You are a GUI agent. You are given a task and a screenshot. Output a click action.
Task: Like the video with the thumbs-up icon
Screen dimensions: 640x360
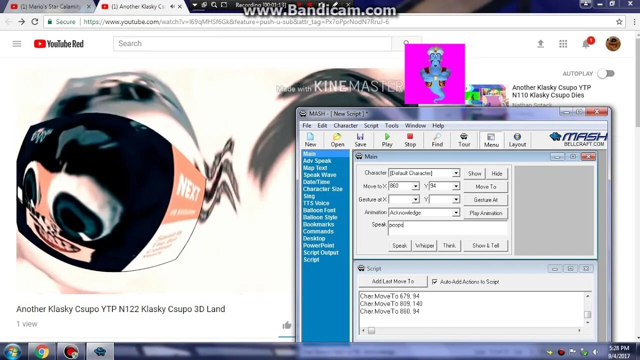[x=287, y=325]
